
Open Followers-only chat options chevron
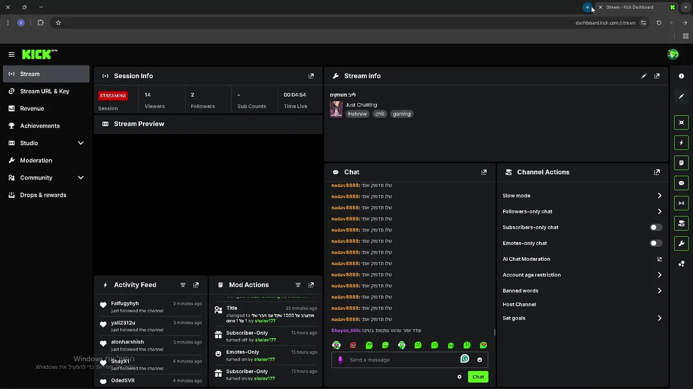tap(659, 212)
